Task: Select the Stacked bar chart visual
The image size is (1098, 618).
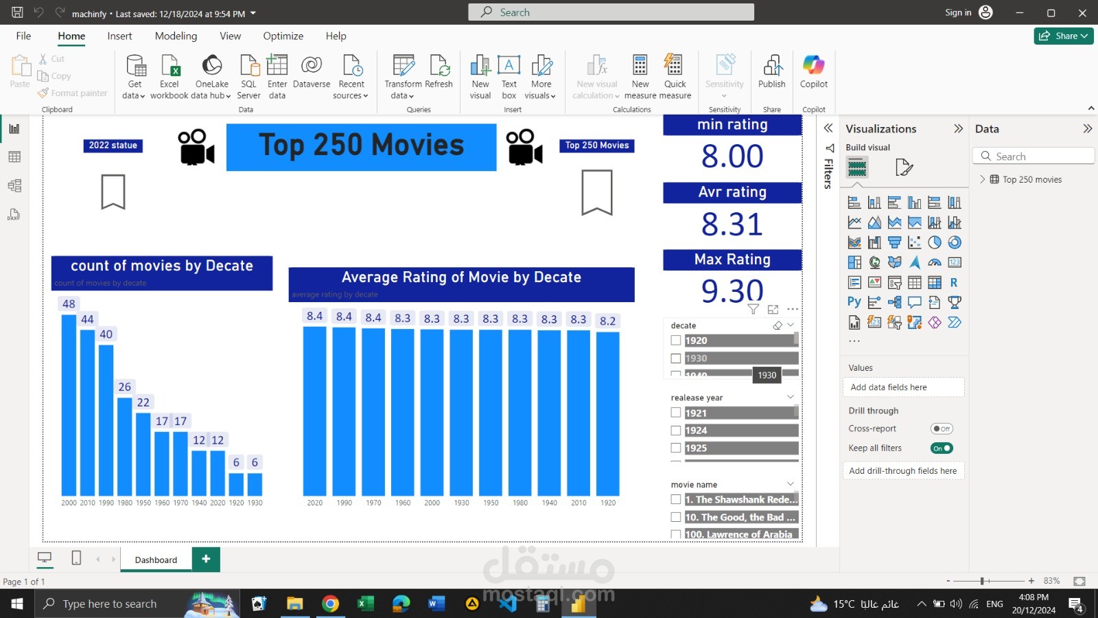Action: click(854, 203)
